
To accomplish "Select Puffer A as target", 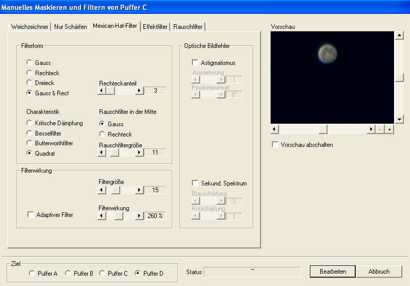I will (x=32, y=273).
